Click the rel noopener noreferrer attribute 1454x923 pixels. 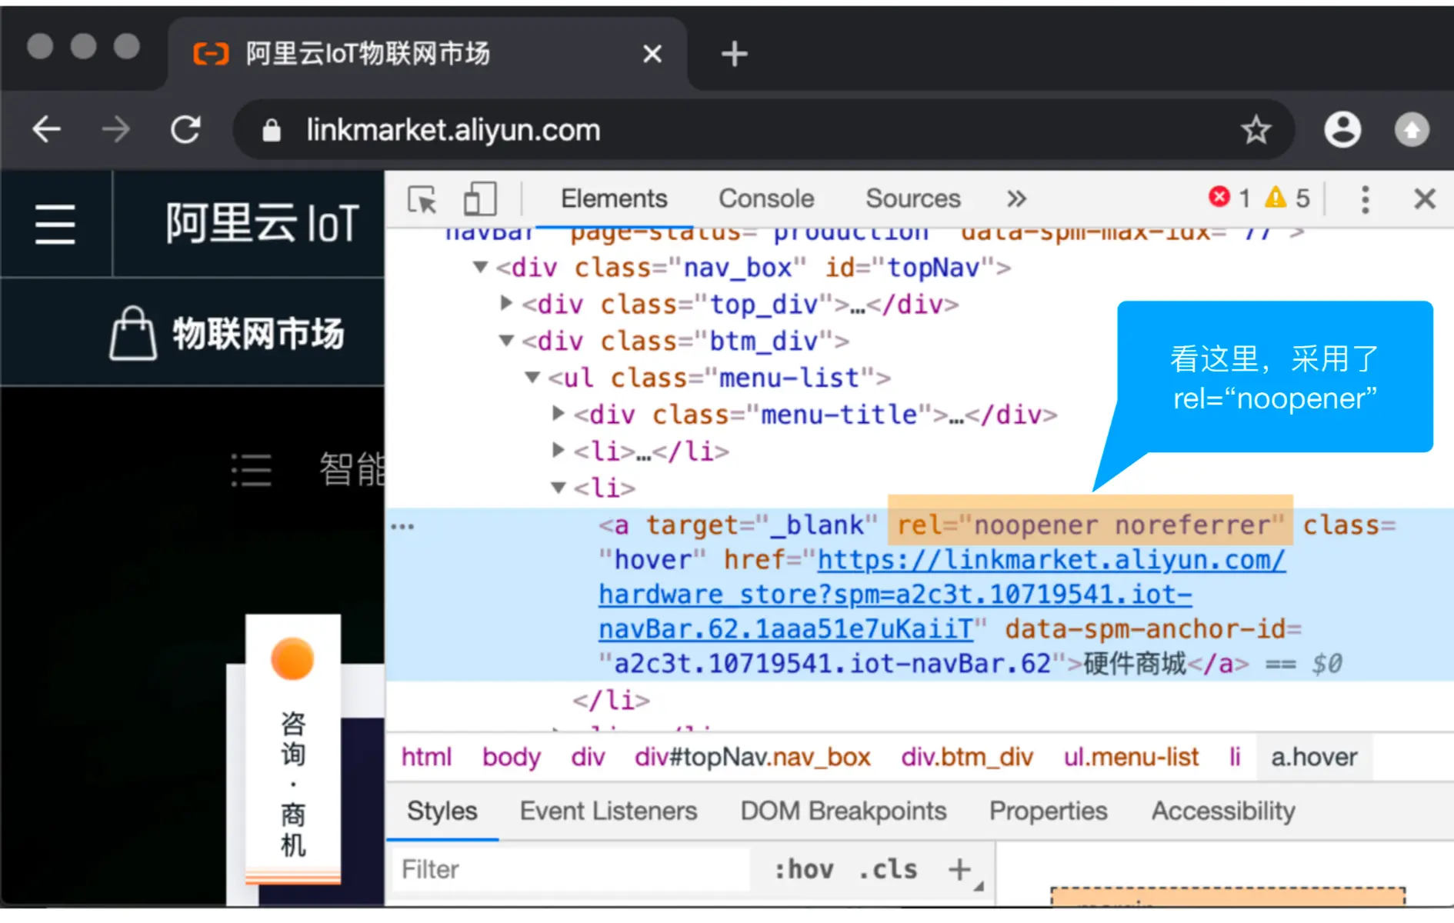tap(1090, 525)
